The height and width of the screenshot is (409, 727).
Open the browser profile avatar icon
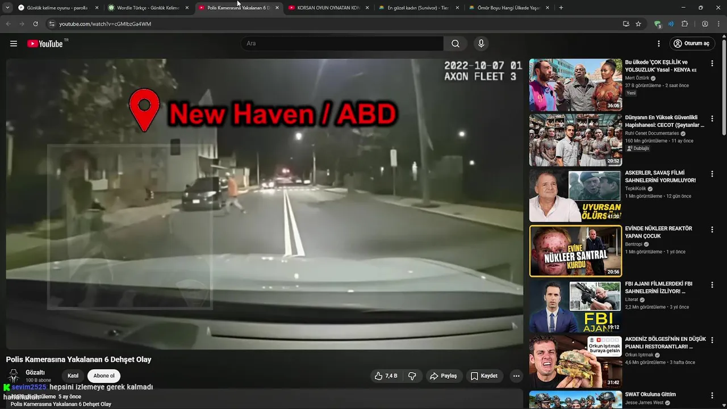pyautogui.click(x=705, y=24)
